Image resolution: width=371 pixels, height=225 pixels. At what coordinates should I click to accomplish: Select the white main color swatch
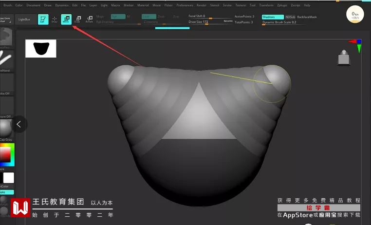(x=8, y=178)
